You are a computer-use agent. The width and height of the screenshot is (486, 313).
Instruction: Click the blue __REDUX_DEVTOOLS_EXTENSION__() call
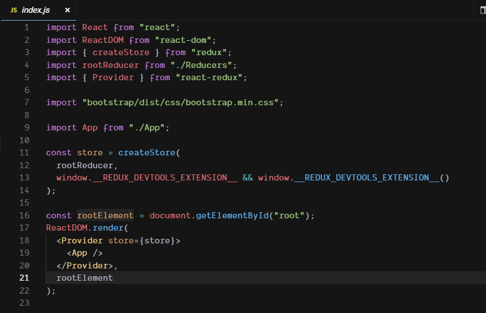coord(372,178)
